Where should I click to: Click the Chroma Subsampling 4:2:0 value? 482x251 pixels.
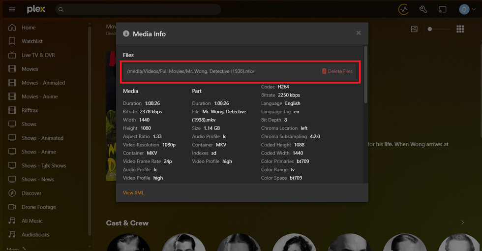pyautogui.click(x=315, y=137)
